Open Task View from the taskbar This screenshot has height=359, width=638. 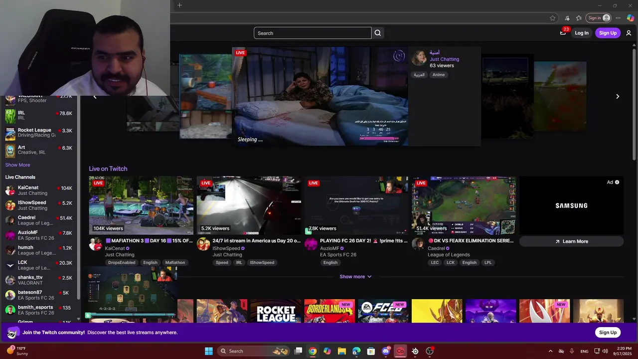click(x=298, y=351)
